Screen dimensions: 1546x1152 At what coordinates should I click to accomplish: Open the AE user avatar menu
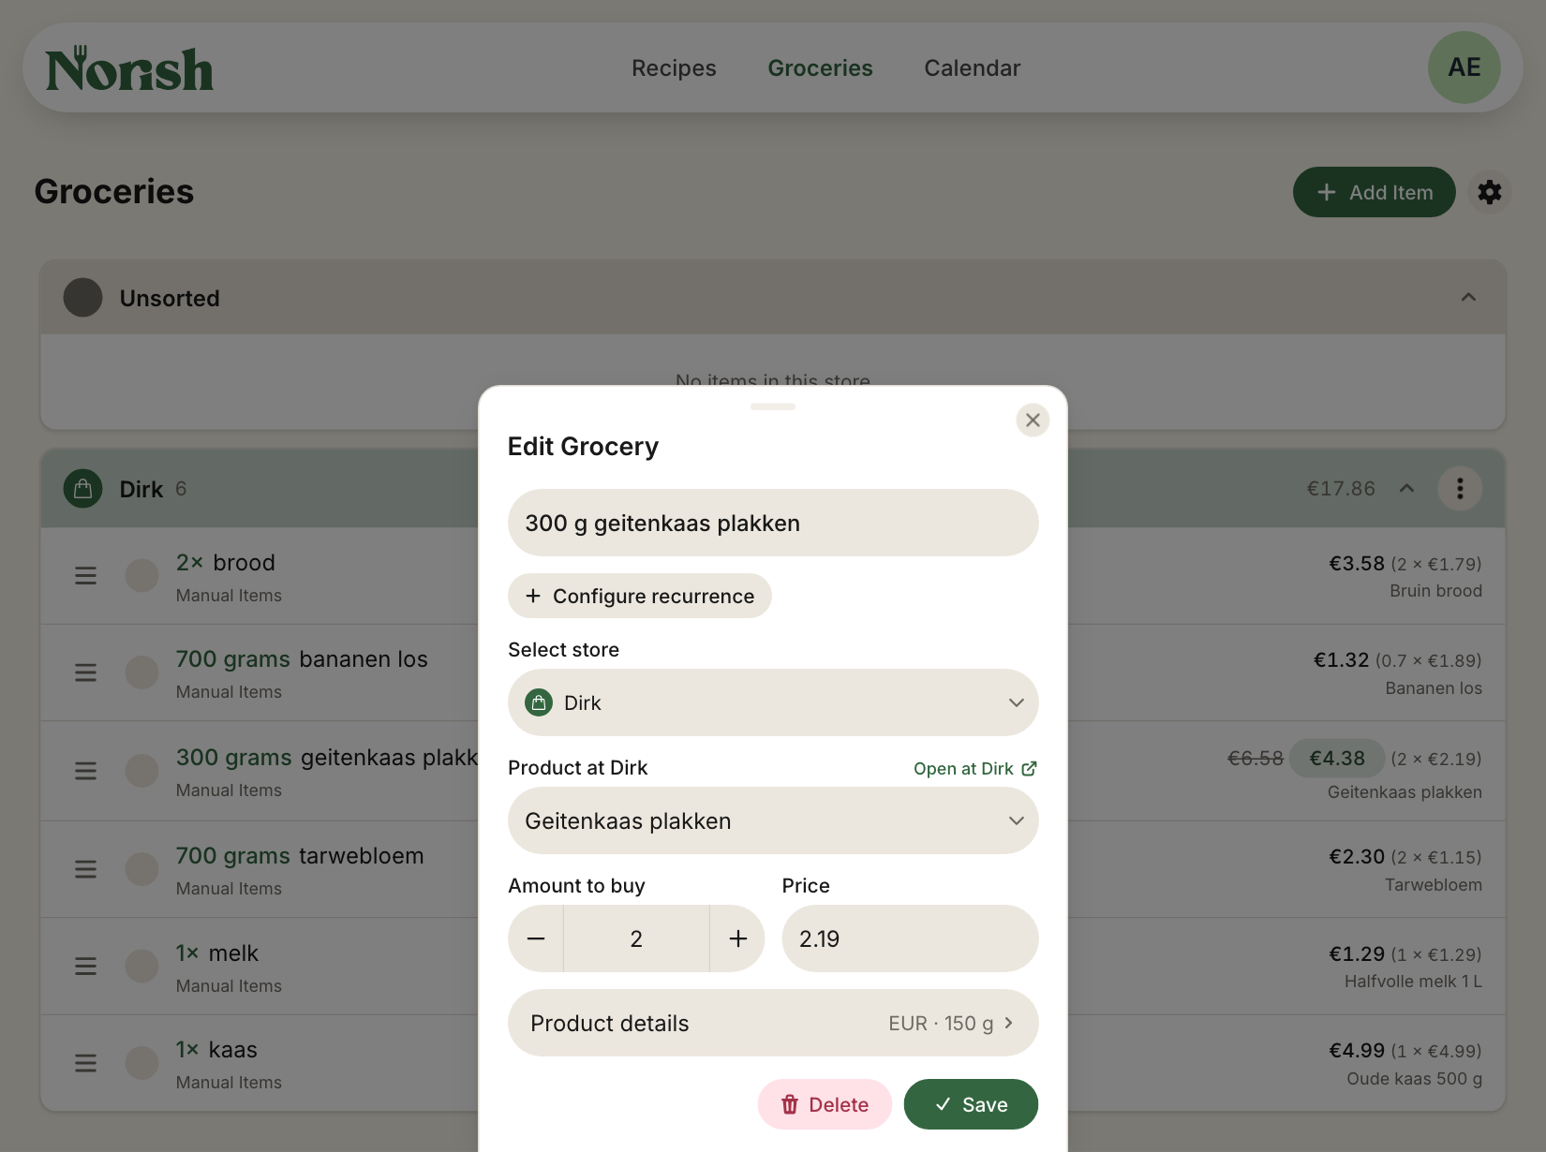[1464, 67]
